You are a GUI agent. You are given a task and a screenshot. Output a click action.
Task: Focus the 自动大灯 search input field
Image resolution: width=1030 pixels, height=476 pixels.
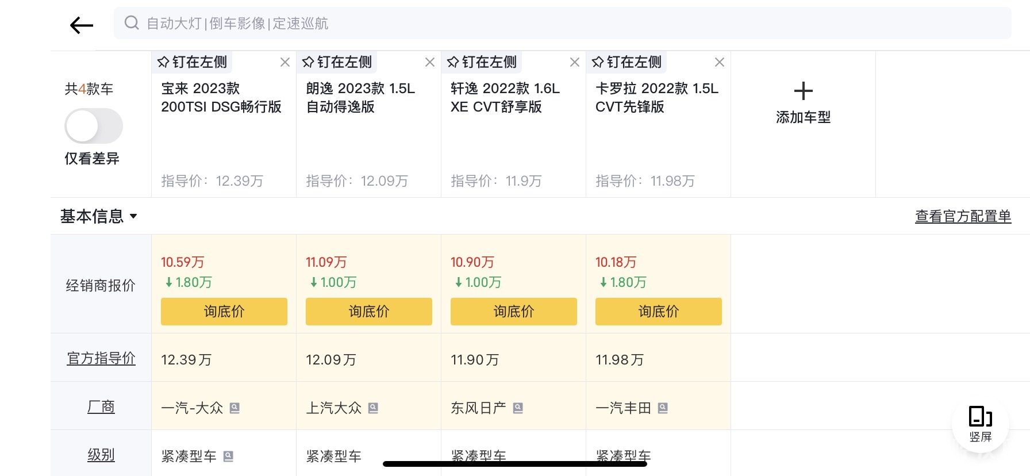click(563, 23)
